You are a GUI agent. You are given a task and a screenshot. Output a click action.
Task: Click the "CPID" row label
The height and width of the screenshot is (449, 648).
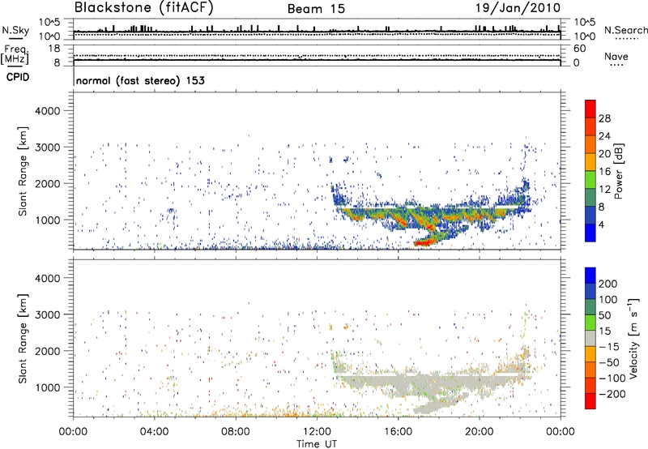[x=18, y=77]
